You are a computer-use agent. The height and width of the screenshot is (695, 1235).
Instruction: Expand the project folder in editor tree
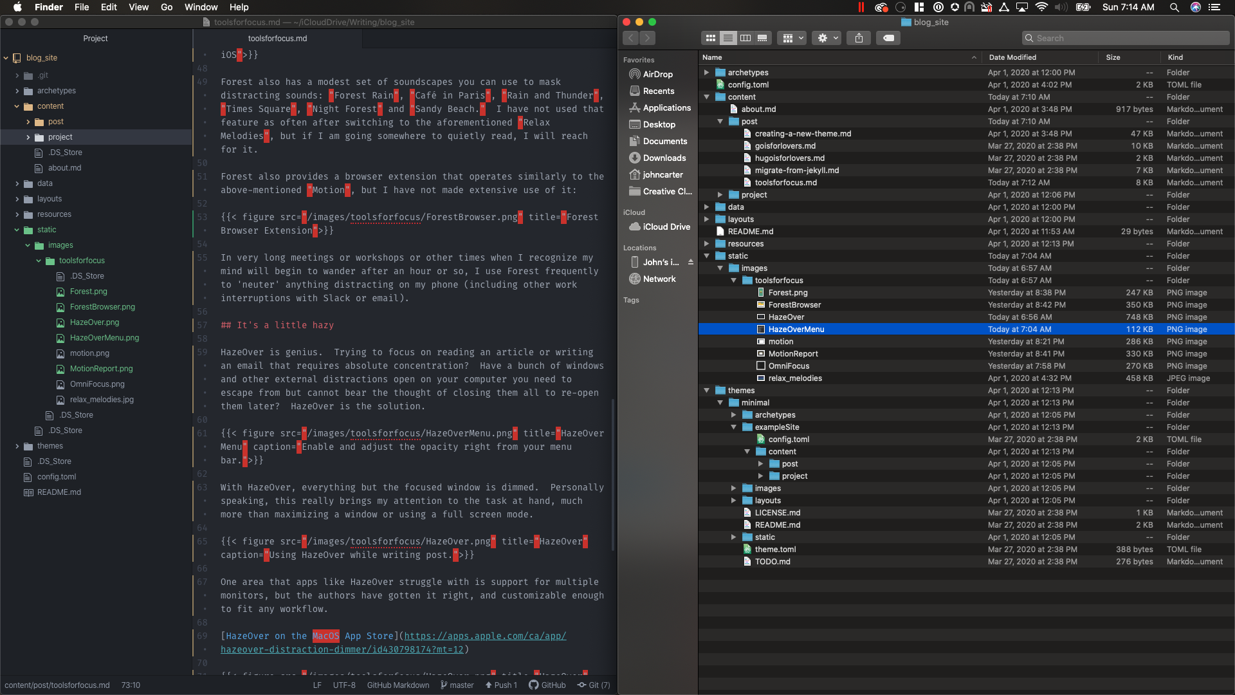coord(28,137)
